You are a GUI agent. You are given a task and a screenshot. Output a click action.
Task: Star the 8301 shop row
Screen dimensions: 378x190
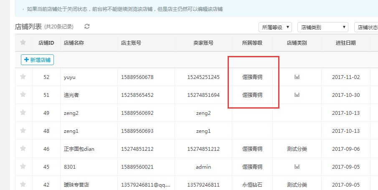point(23,167)
